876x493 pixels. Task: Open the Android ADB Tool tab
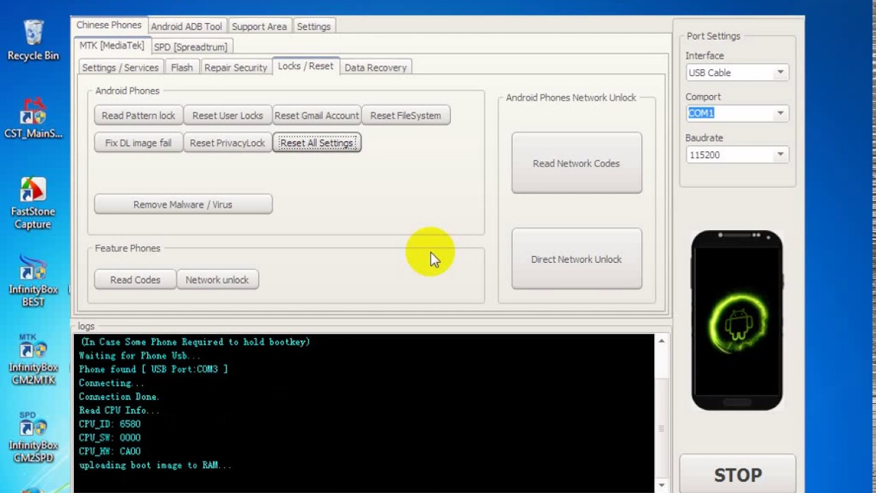pos(186,26)
